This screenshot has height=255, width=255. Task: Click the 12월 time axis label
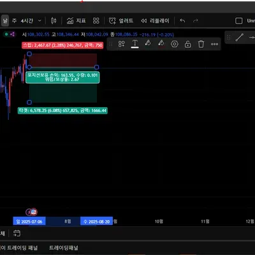(250, 221)
